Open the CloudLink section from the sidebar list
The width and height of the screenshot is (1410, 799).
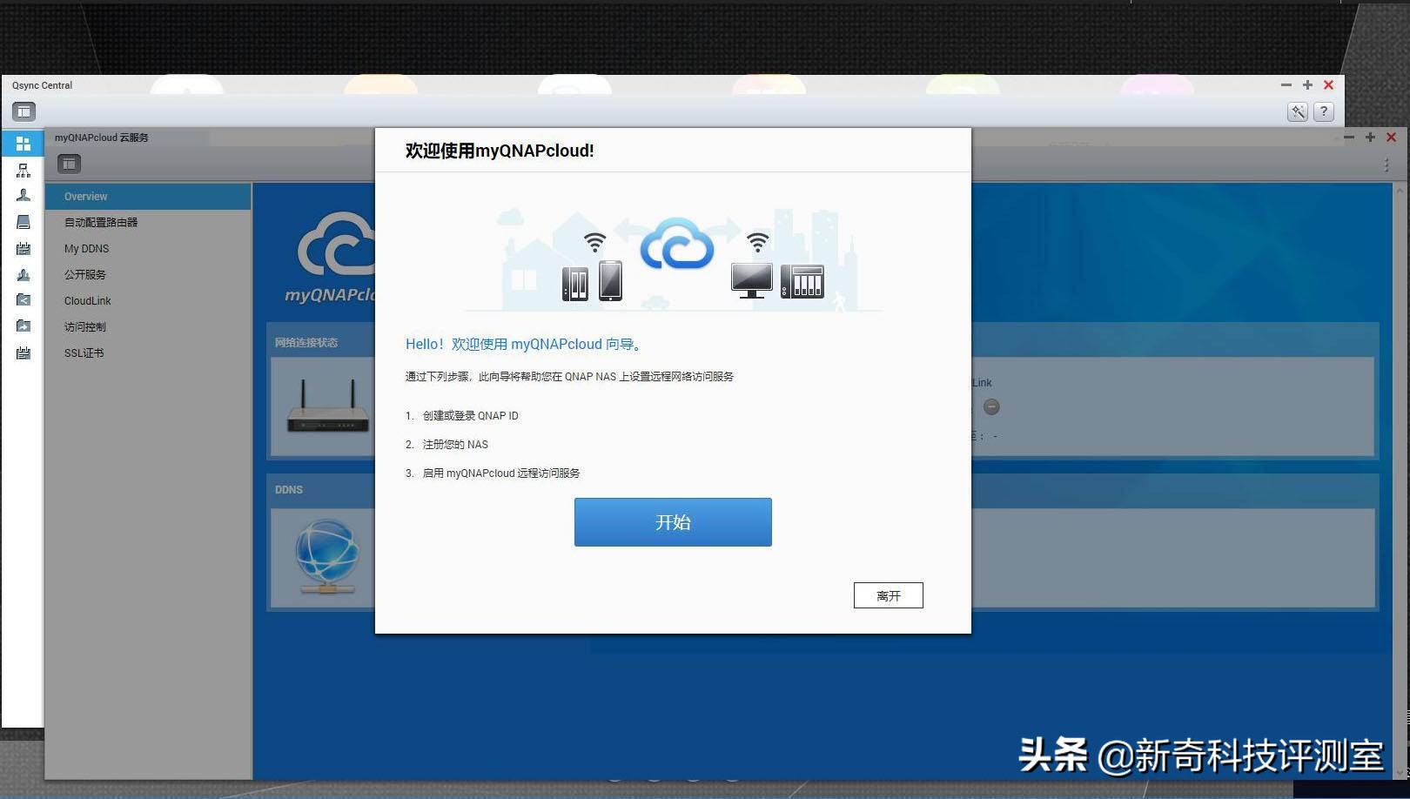tap(87, 300)
